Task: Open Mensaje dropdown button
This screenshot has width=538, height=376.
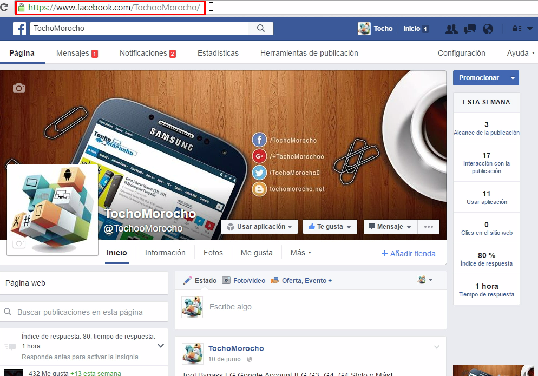Action: [390, 227]
